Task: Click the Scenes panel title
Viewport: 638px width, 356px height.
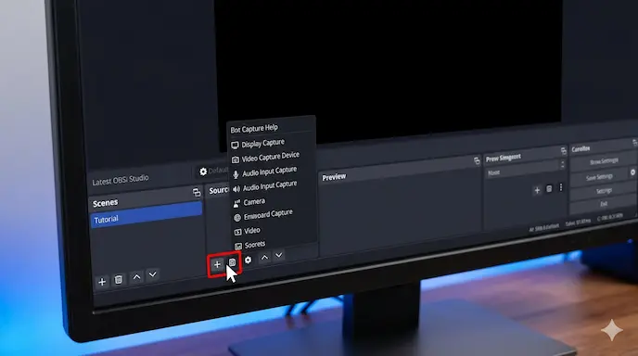Action: [105, 203]
